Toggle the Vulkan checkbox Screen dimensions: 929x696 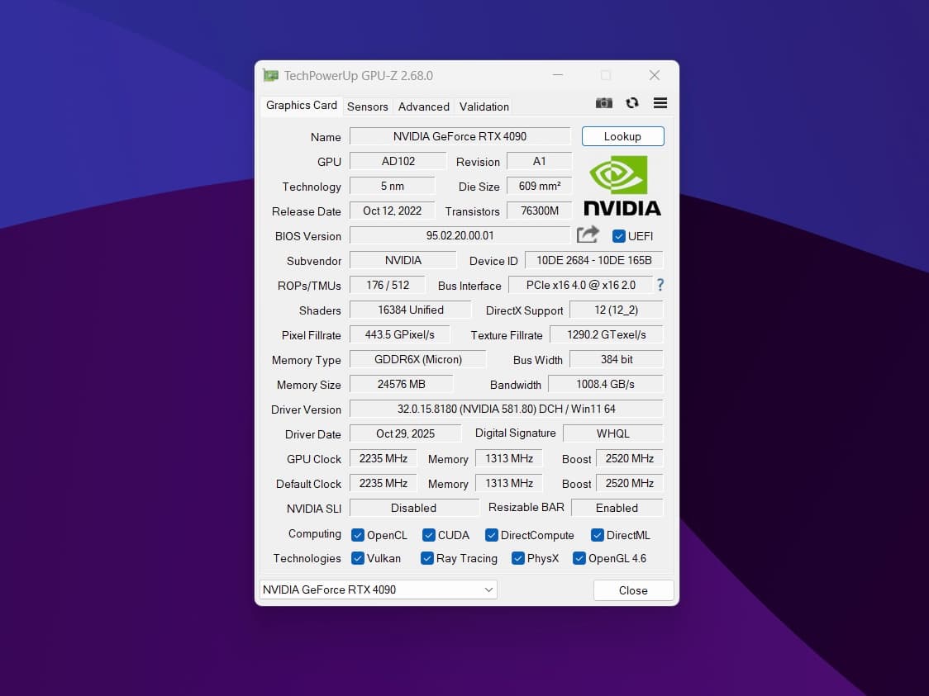pos(357,558)
